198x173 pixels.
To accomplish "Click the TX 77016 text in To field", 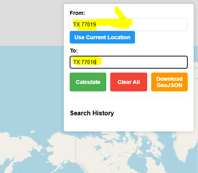I will point(85,62).
